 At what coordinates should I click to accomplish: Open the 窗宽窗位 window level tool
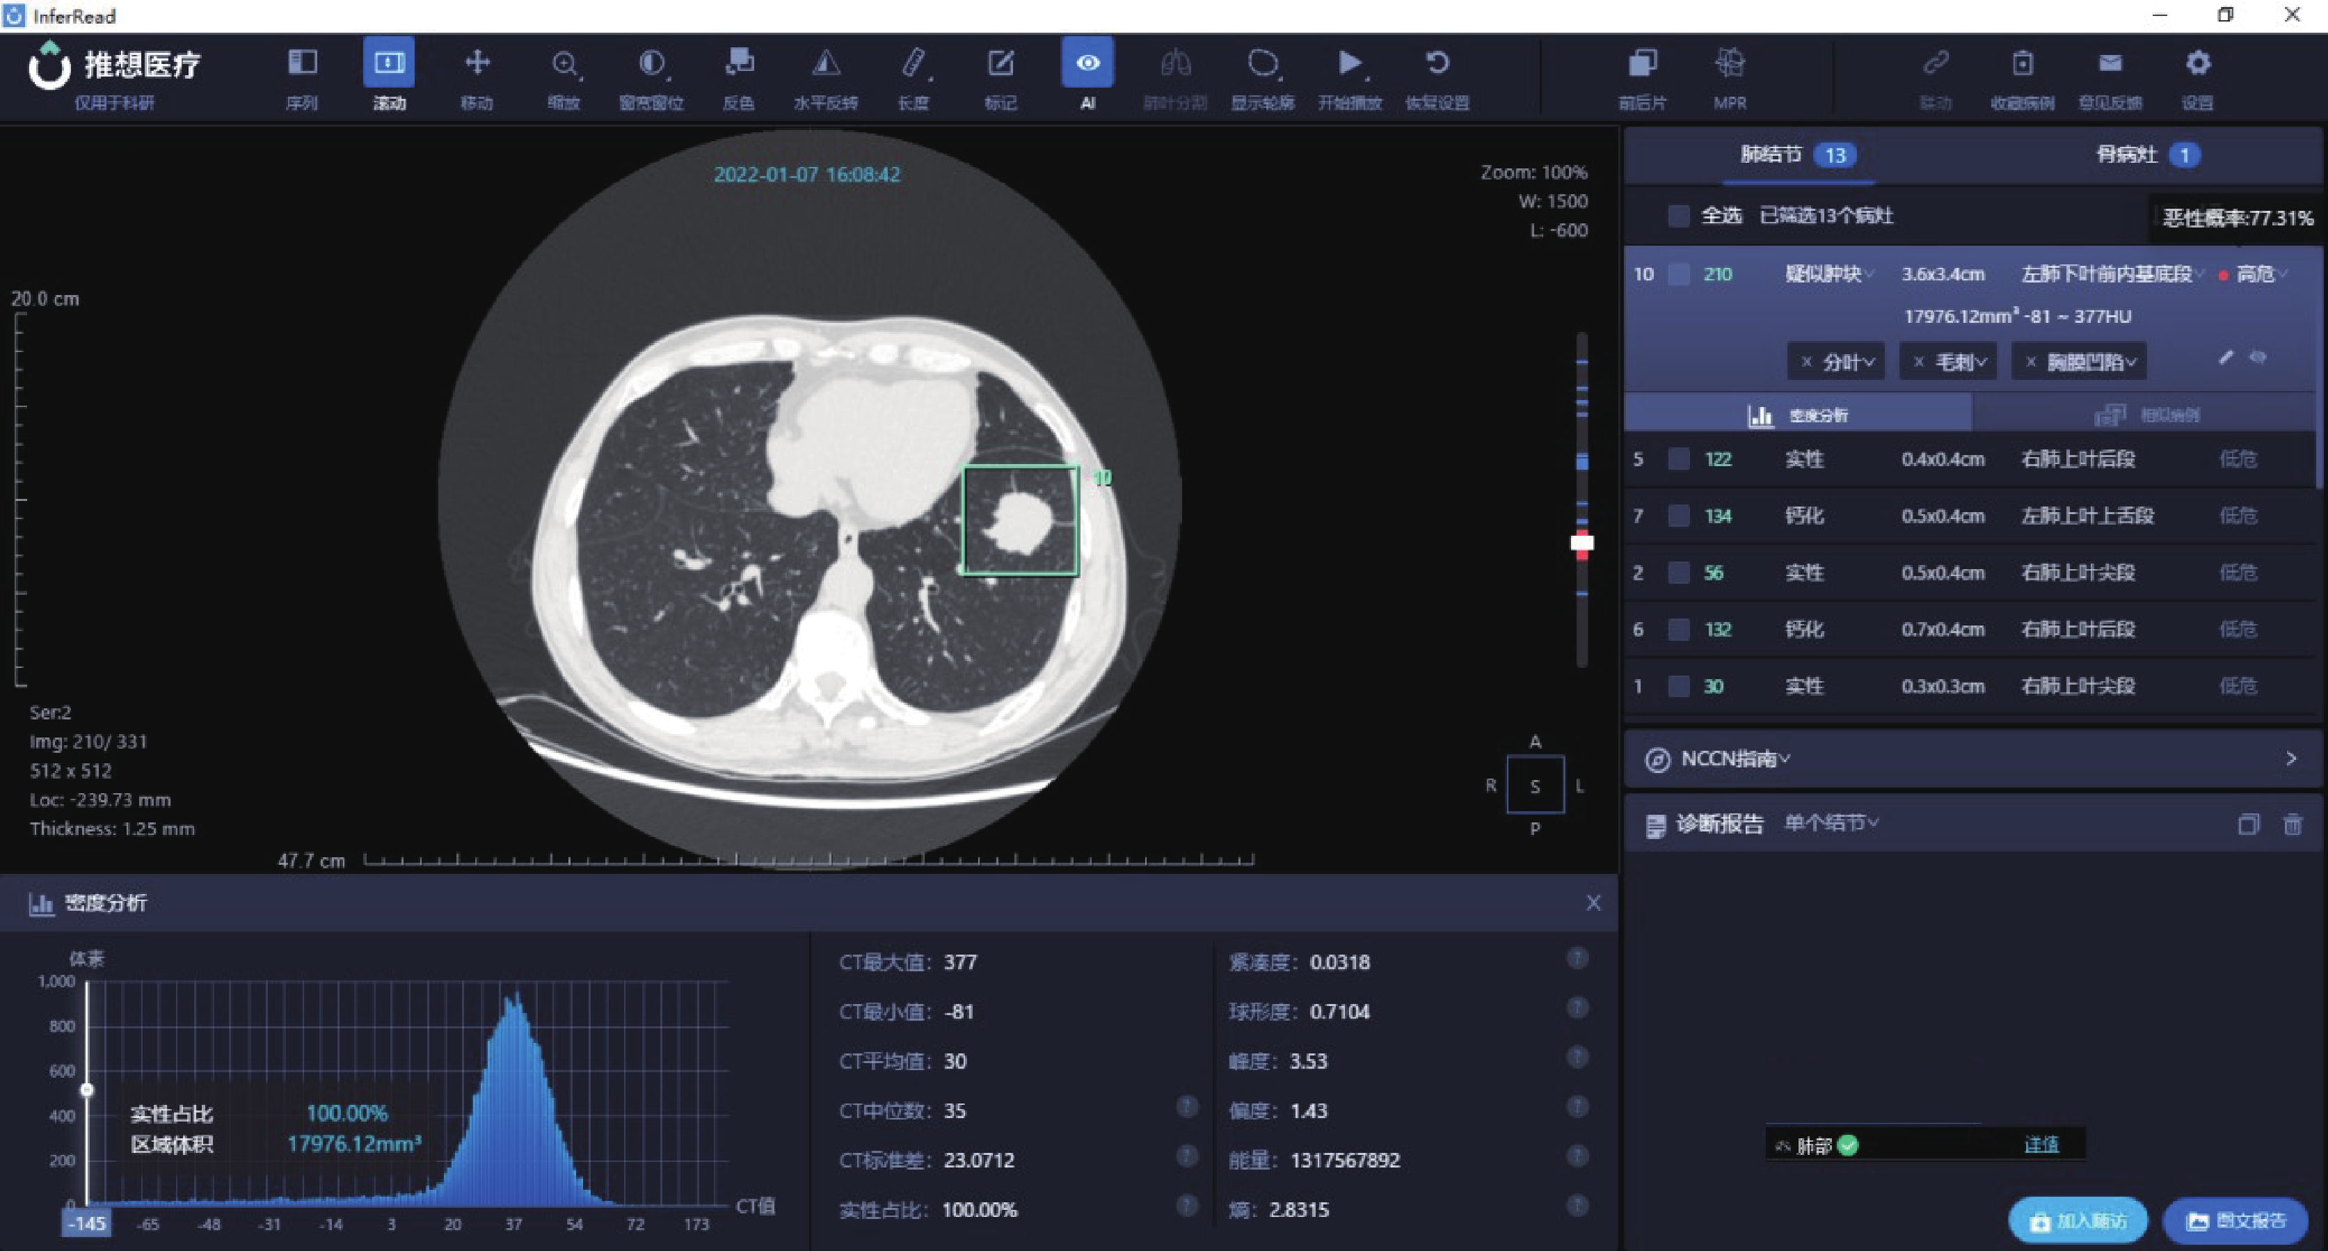click(x=651, y=78)
